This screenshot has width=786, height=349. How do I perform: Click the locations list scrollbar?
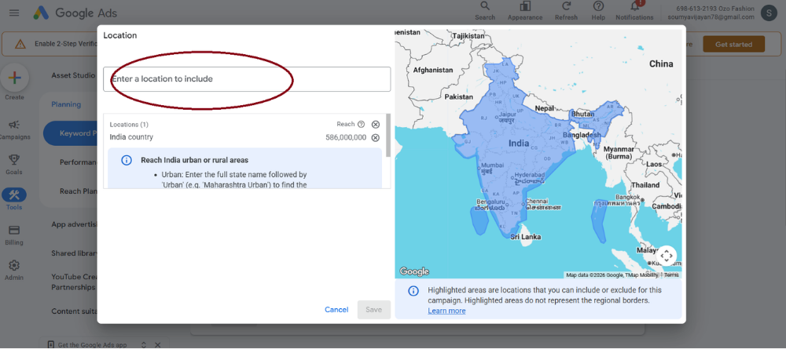(388, 136)
